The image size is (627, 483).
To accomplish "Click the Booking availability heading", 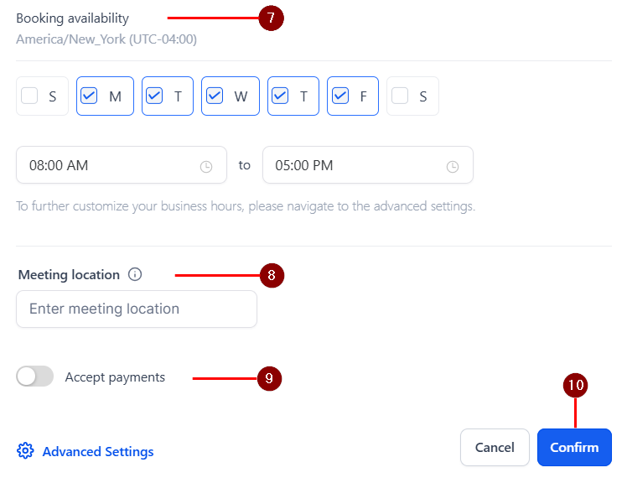I will point(72,18).
